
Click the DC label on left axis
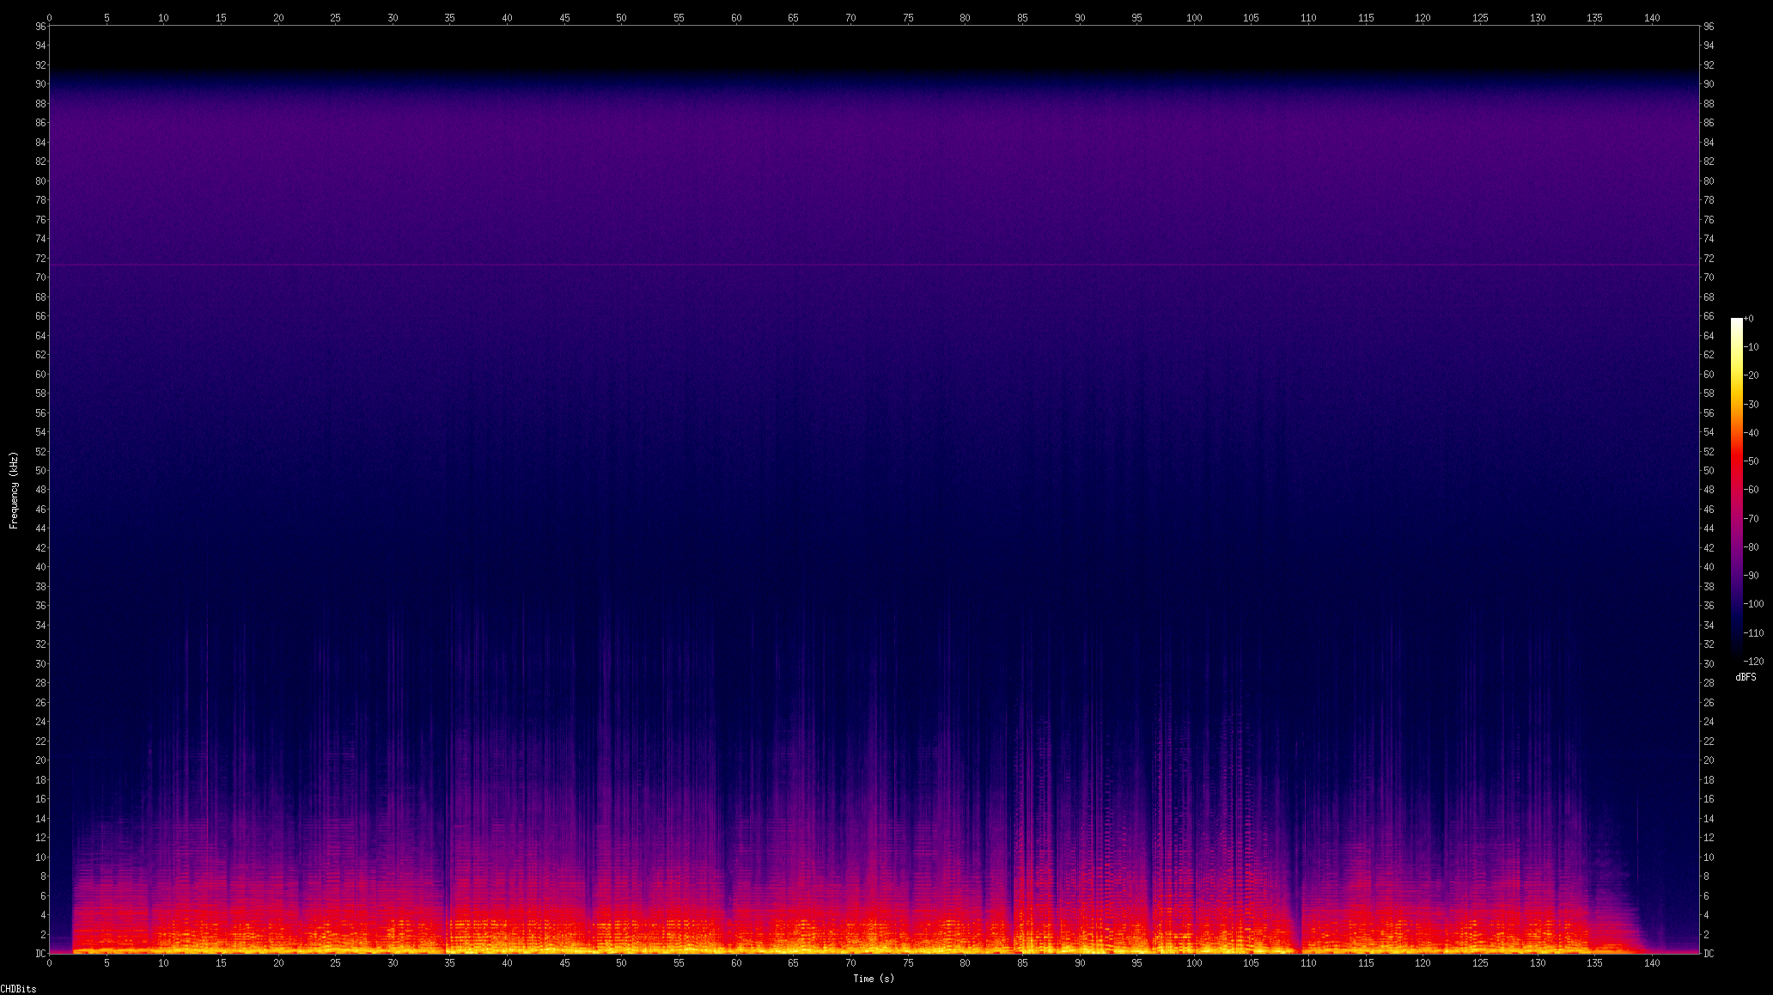(x=40, y=954)
